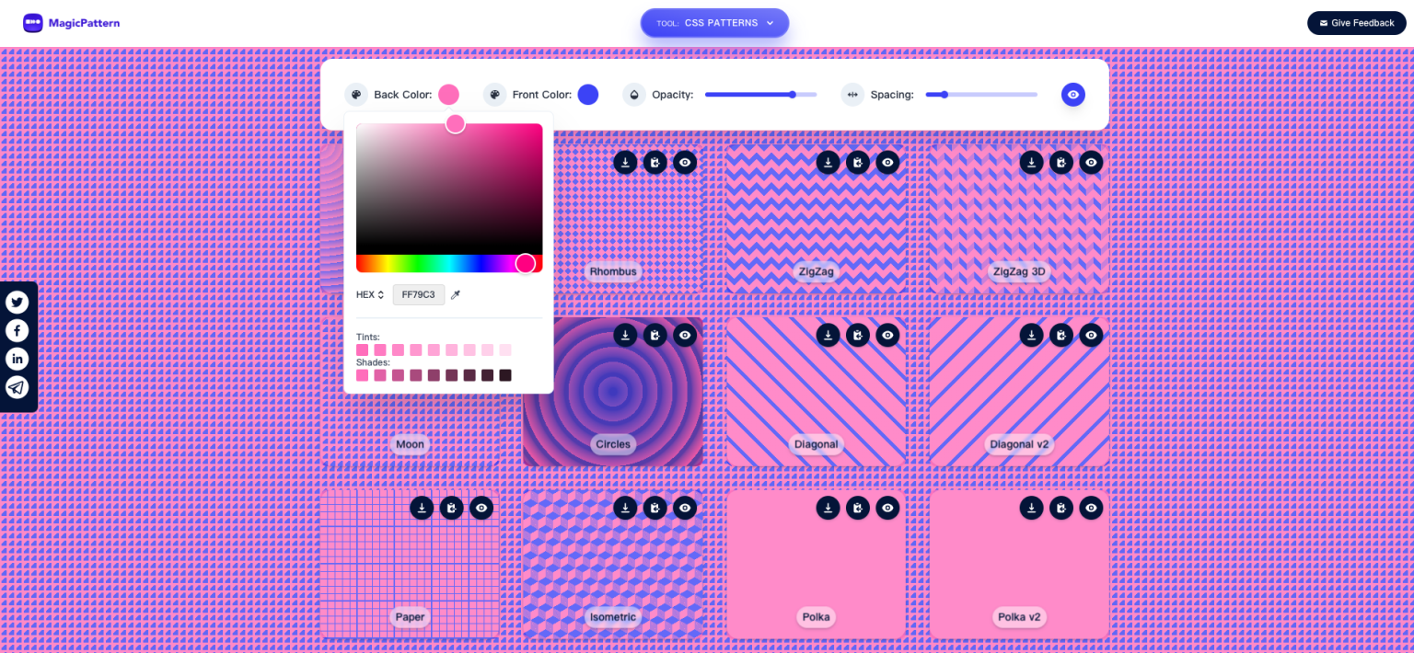This screenshot has height=653, width=1414.
Task: Click the spacing arrows icon before the Spacing slider
Action: coord(852,94)
